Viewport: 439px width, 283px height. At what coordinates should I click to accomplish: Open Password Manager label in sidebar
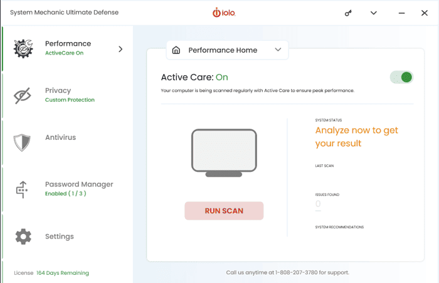pyautogui.click(x=79, y=184)
